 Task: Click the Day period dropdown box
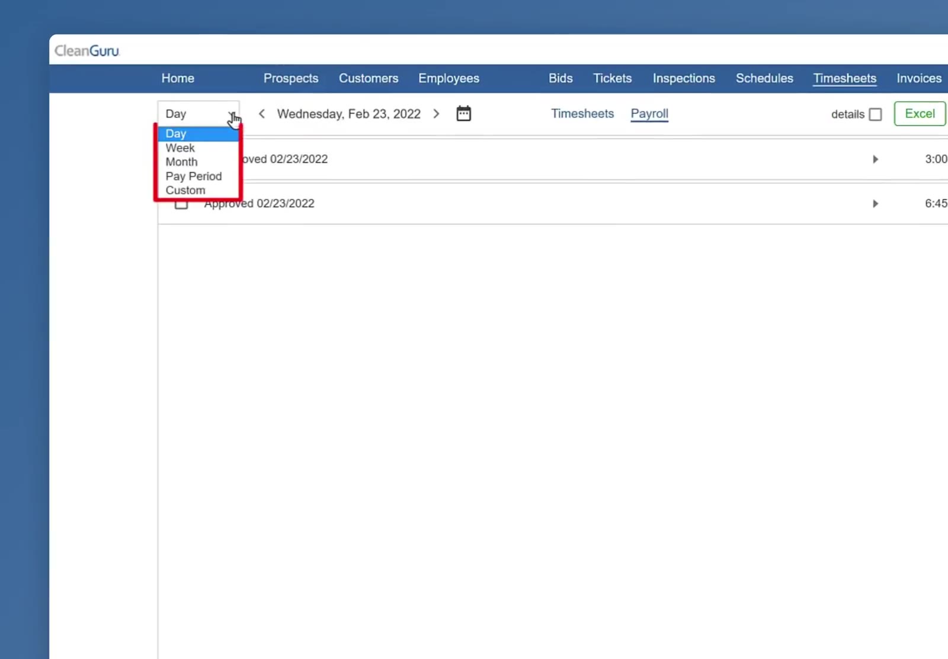198,114
